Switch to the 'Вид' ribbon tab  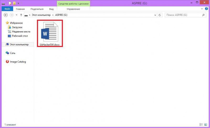pyautogui.click(x=51, y=9)
